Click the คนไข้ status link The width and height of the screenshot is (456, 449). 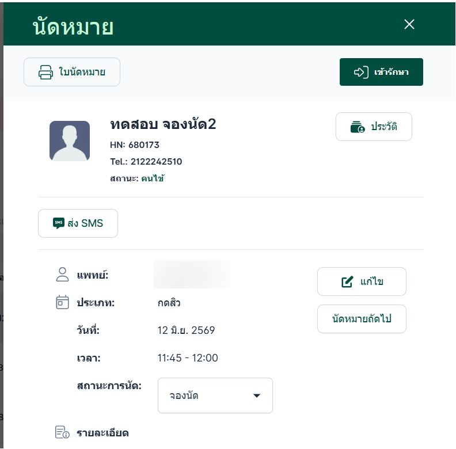tap(153, 178)
